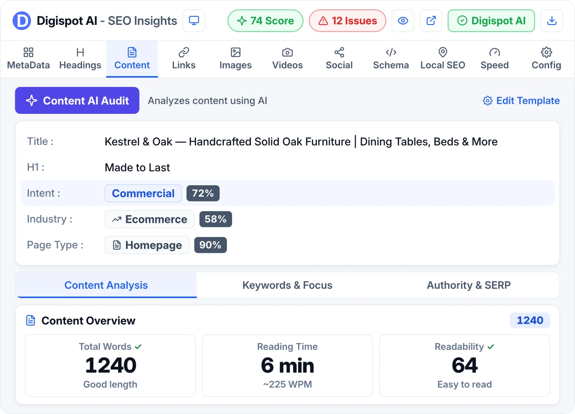Screen dimensions: 575x414
Task: Click the H1 text Made to Last
Action: tap(137, 168)
